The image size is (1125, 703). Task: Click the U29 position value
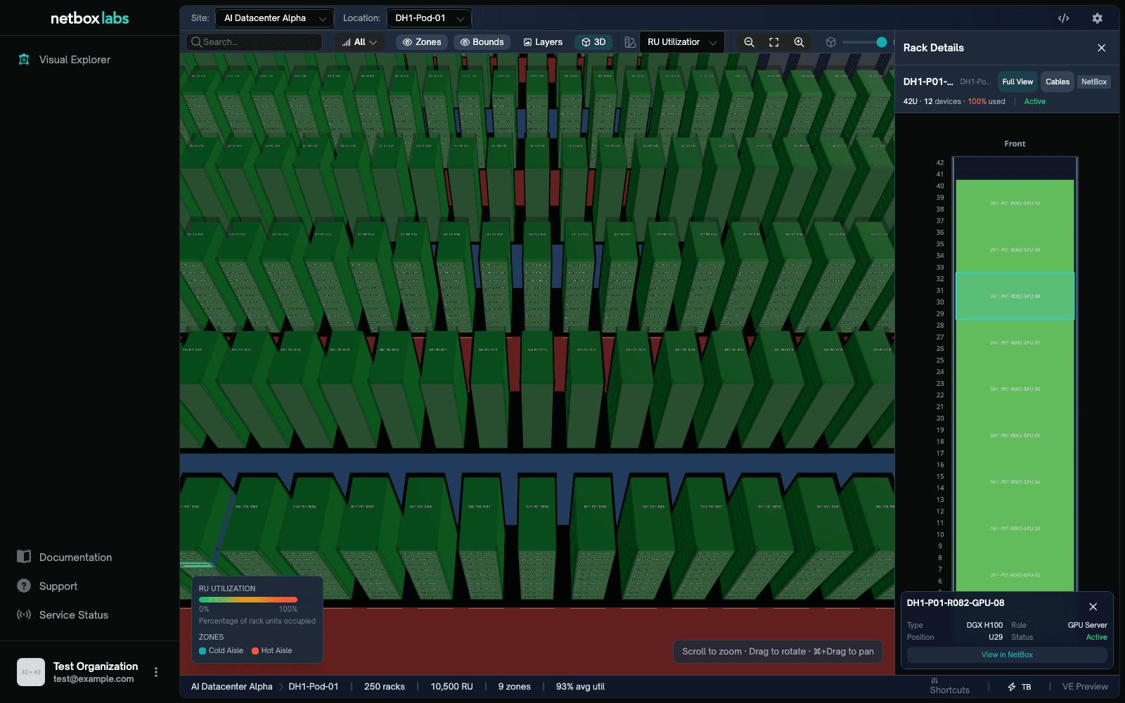coord(996,637)
